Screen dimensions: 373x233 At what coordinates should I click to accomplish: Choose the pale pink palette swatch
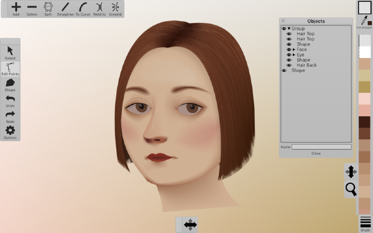[365, 99]
